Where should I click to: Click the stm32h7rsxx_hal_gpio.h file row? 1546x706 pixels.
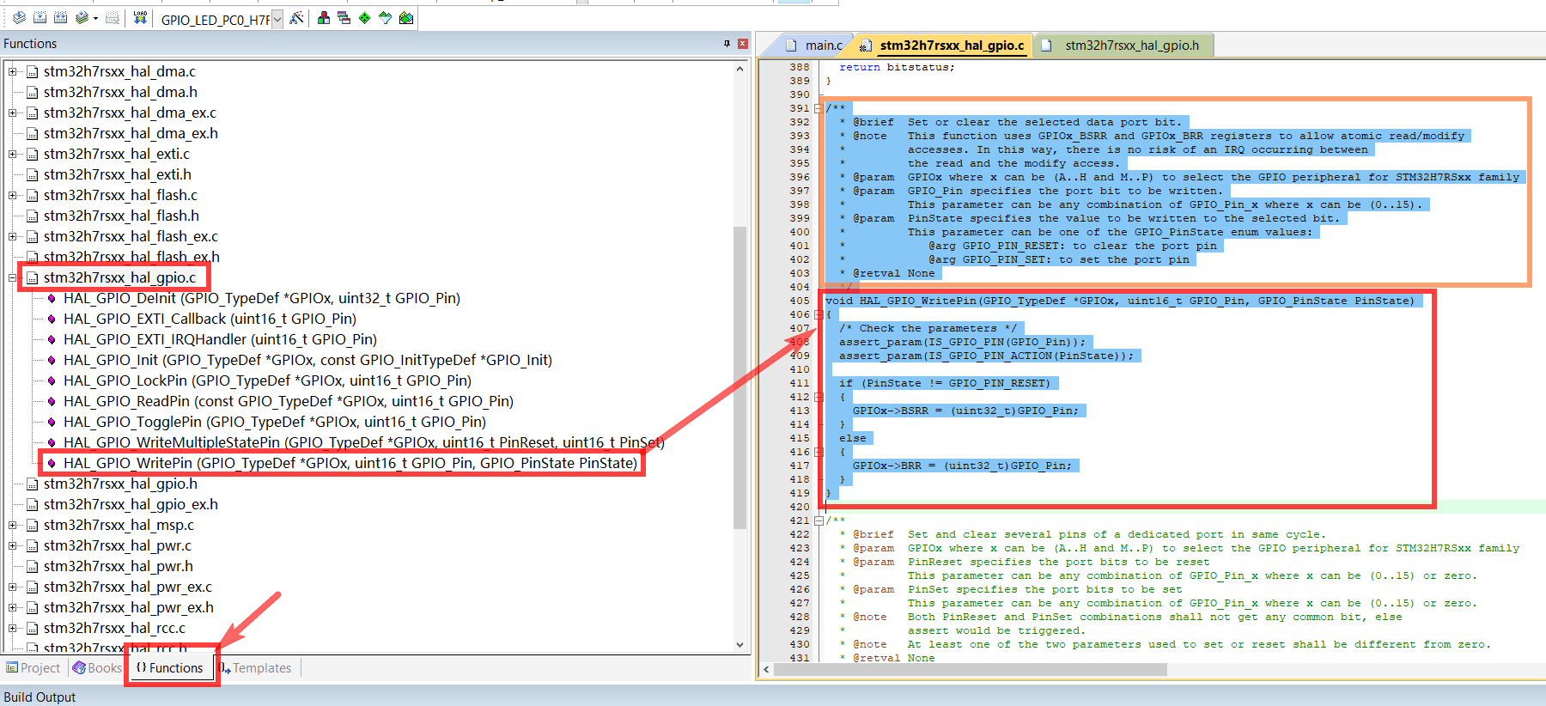pyautogui.click(x=120, y=484)
